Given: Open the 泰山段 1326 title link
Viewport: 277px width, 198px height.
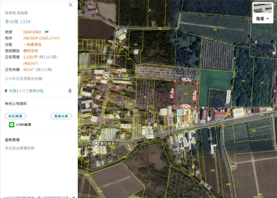Looking at the screenshot, I should (18, 21).
